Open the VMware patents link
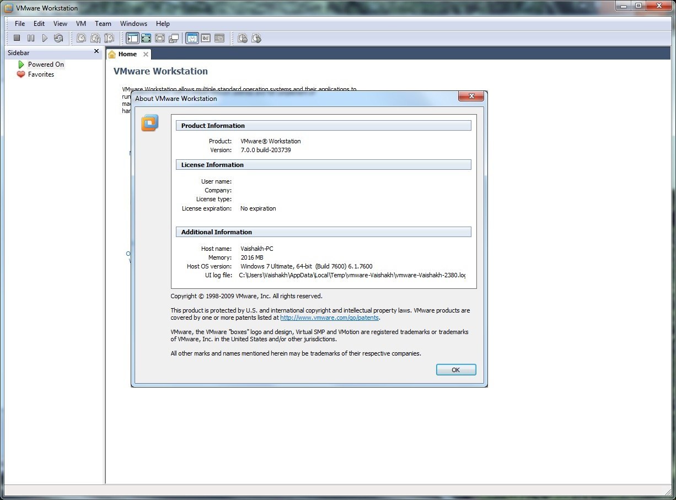Viewport: 676px width, 500px height. click(329, 317)
